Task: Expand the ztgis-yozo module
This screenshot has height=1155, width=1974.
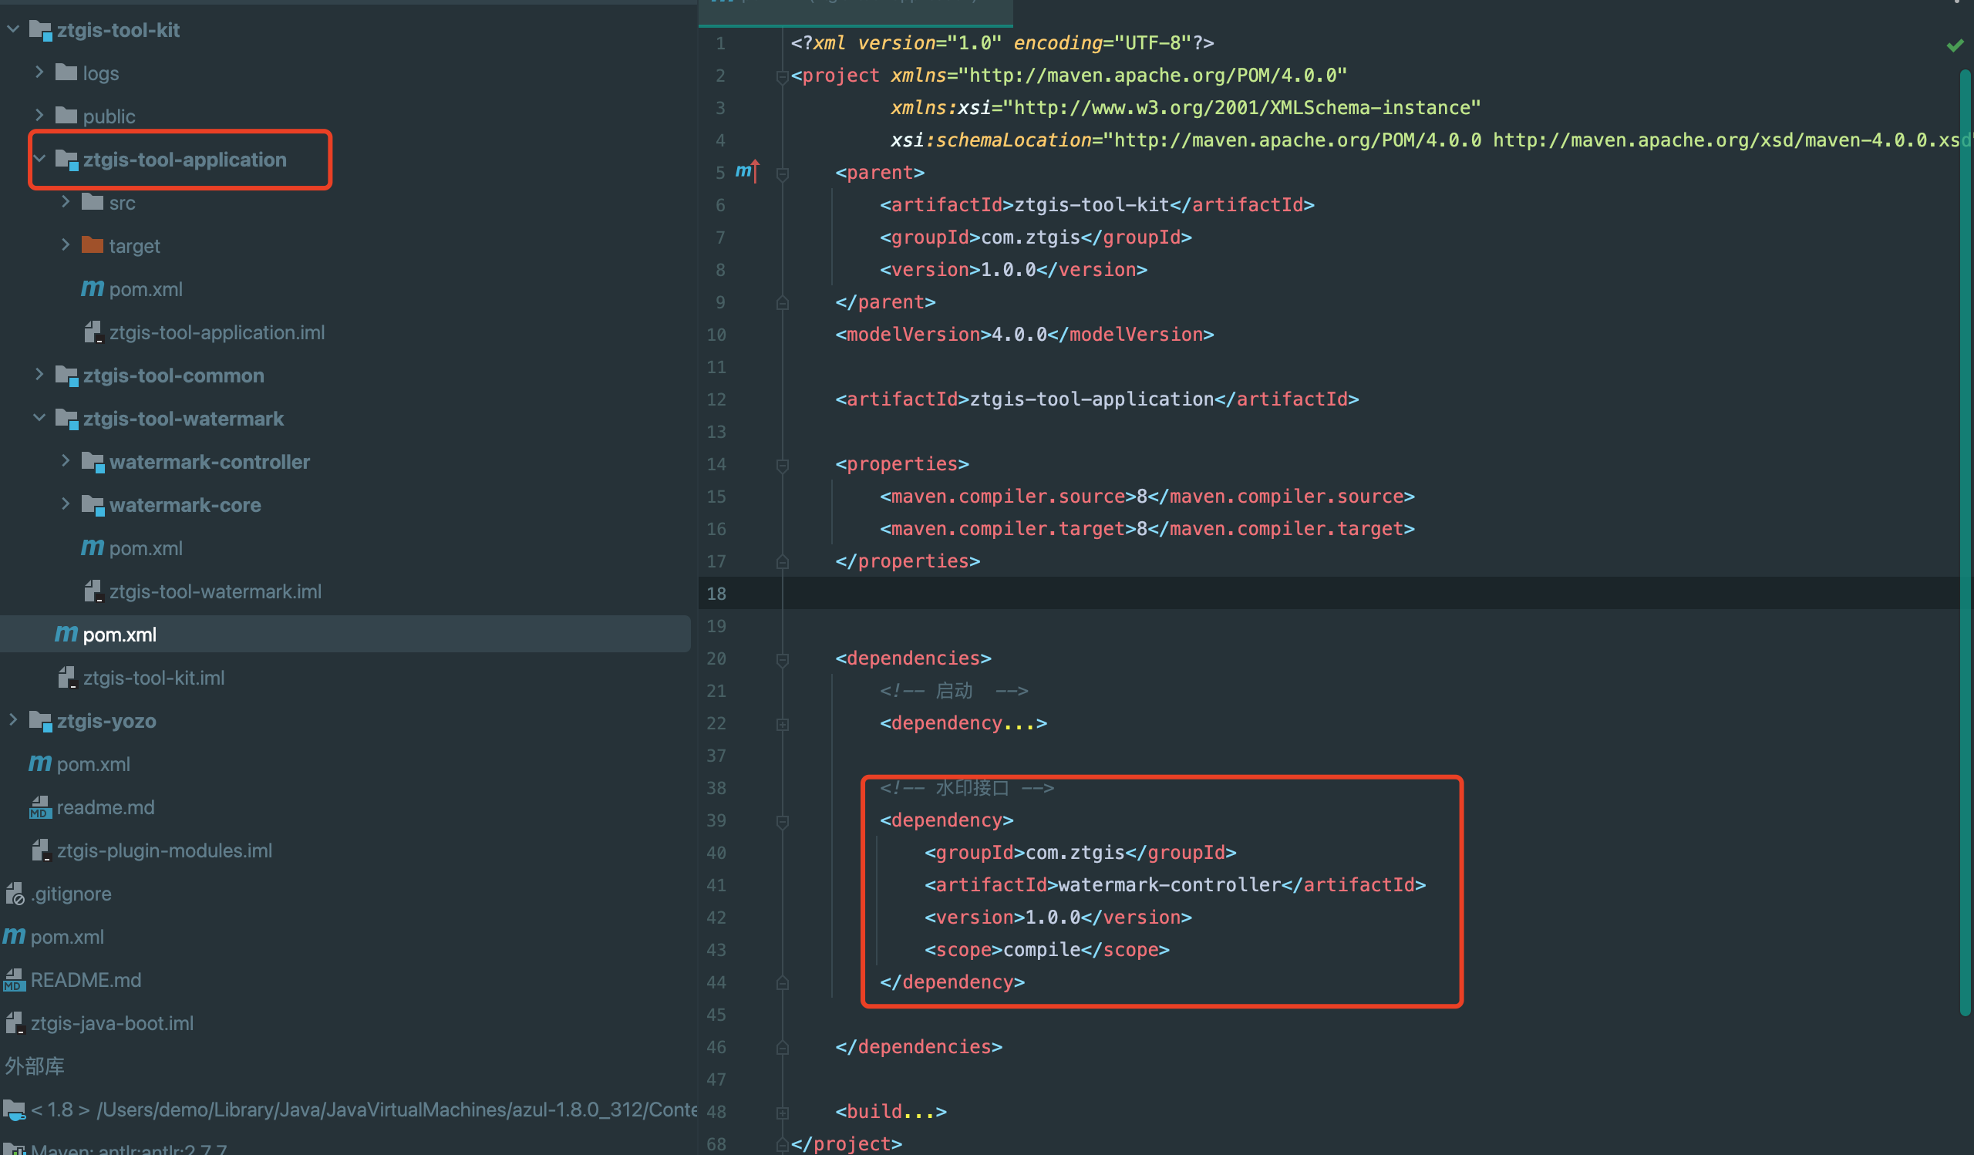Action: coord(13,720)
